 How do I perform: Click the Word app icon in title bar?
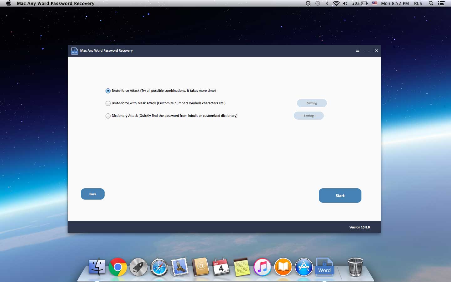pyautogui.click(x=74, y=51)
